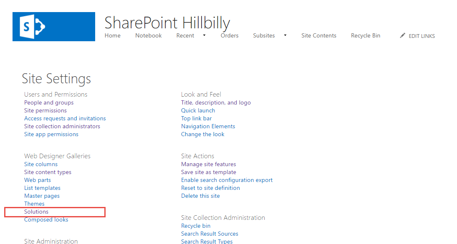Screen dimensions: 457x244
Task: Open Title, description, and logo settings
Action: click(216, 103)
